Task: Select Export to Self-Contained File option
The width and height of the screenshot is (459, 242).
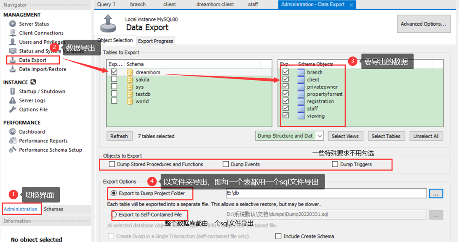Action: tap(115, 215)
